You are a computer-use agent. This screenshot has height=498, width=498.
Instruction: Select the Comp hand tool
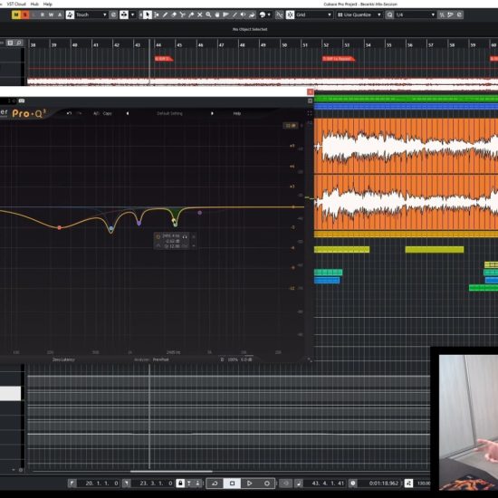point(217,14)
